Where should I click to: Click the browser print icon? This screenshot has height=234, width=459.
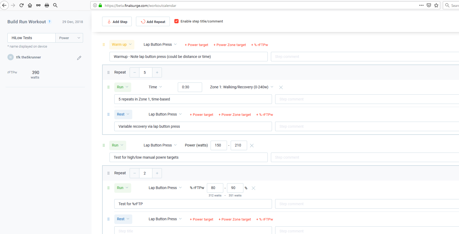47,5
